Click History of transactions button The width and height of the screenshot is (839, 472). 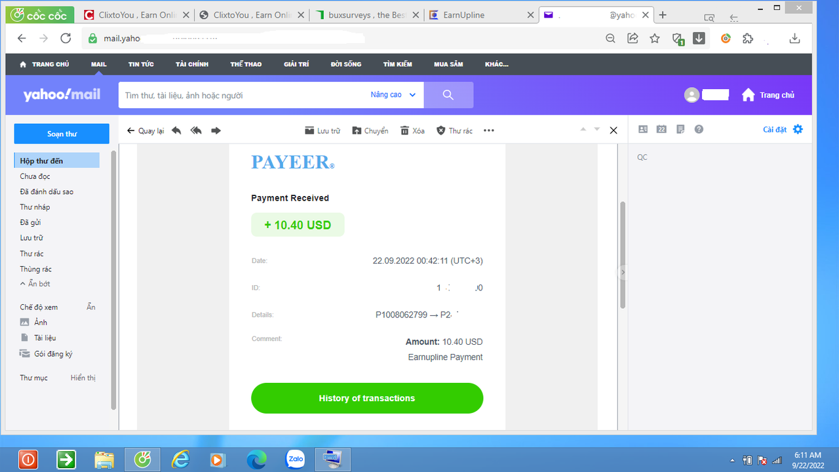coord(367,398)
